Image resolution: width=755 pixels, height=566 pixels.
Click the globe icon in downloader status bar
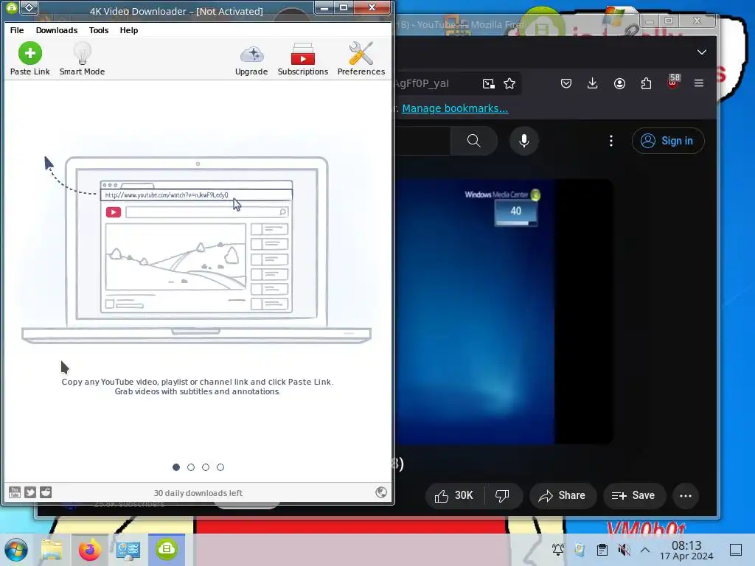pos(381,492)
